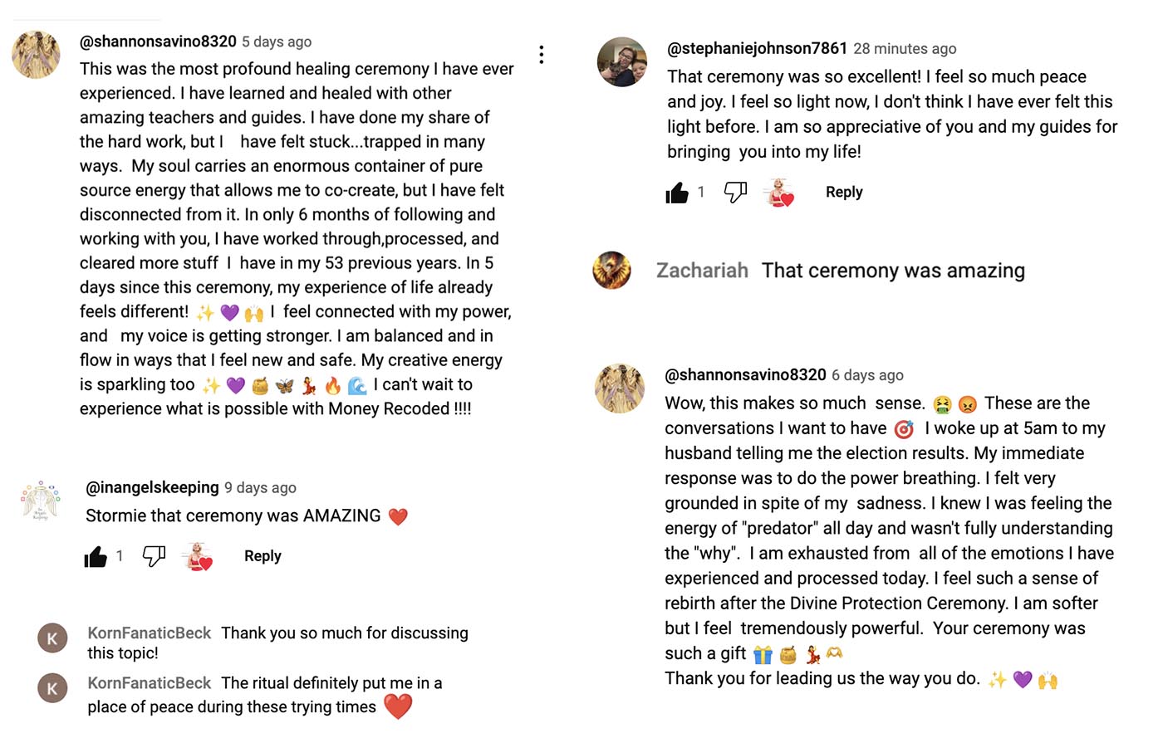
Task: Click the @inangelskeeping username link
Action: [152, 488]
